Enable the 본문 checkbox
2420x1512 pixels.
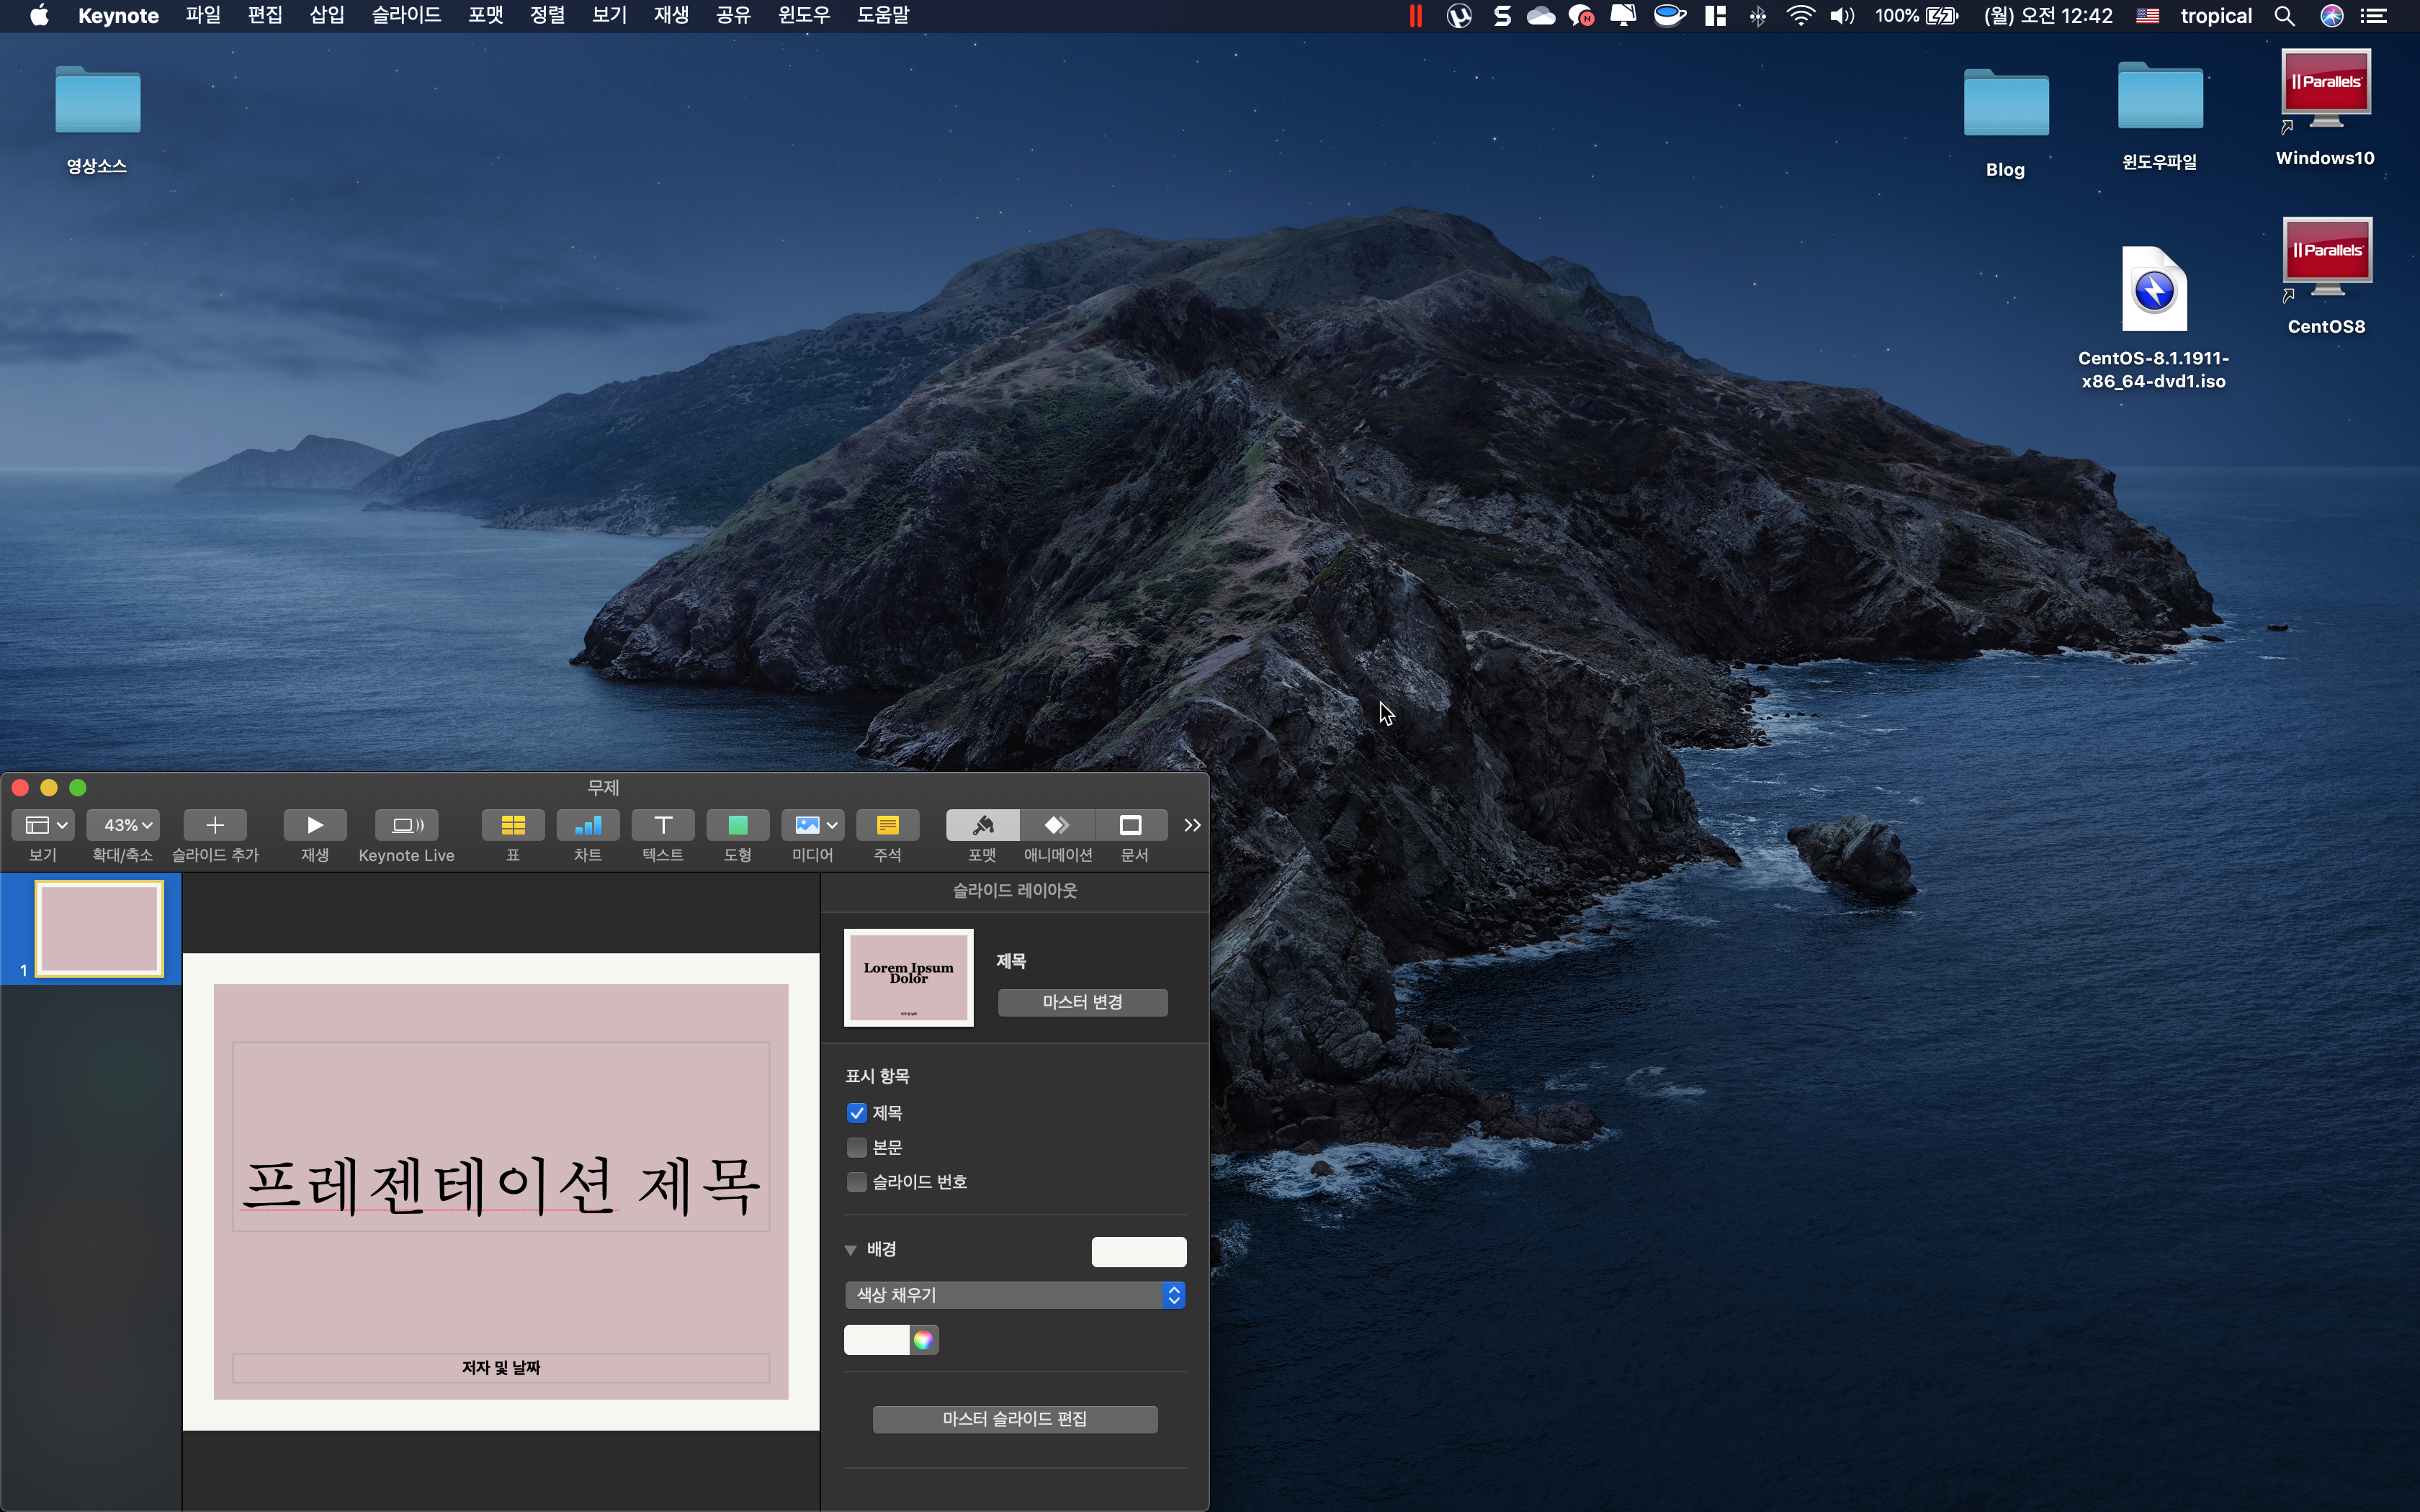point(857,1147)
